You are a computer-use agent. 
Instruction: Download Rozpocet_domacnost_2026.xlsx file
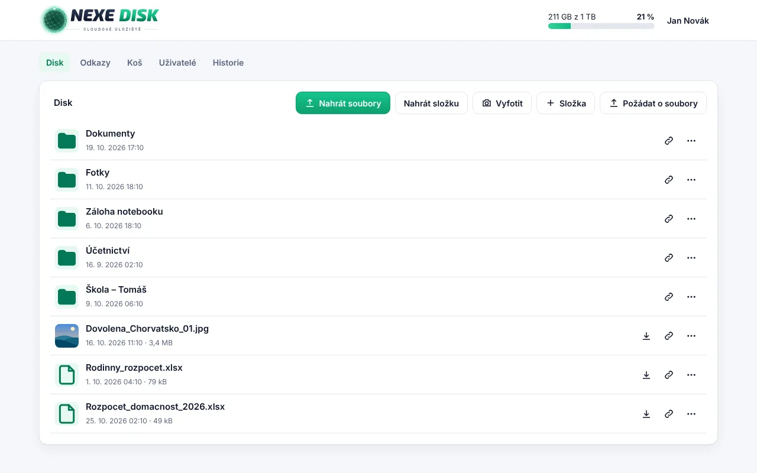coord(646,414)
